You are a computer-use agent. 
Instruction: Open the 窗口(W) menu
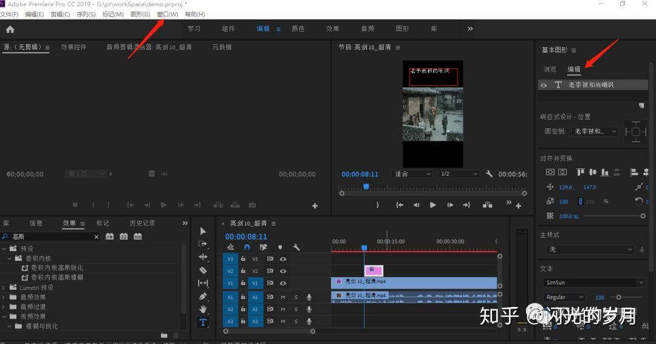tap(167, 14)
